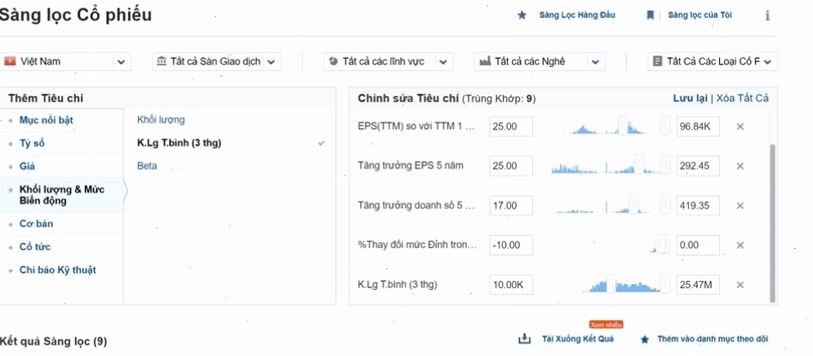The image size is (813, 356).
Task: Click the star icon for watchlist add
Action: 645,340
